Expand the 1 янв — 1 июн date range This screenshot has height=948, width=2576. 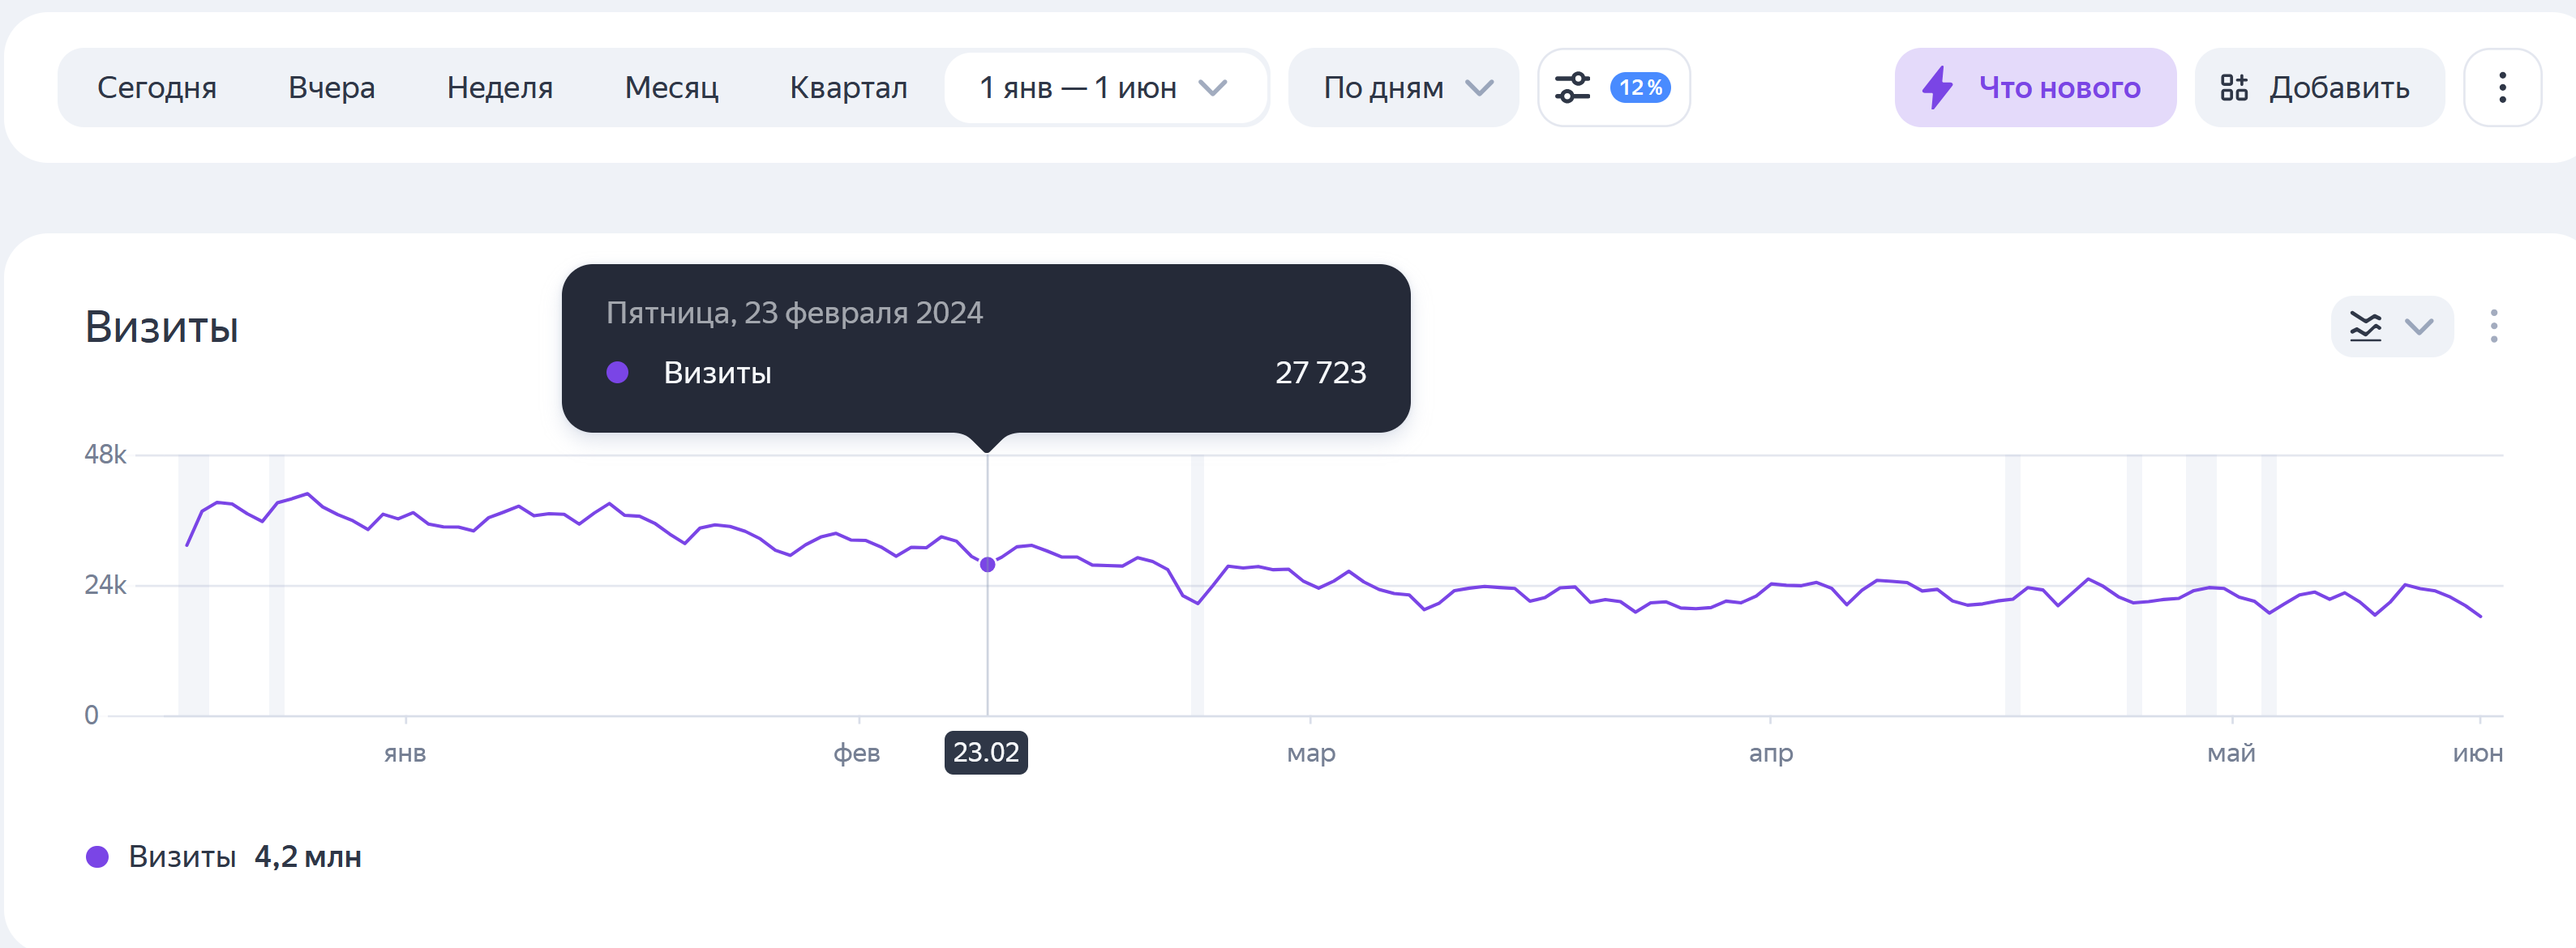(x=1102, y=88)
